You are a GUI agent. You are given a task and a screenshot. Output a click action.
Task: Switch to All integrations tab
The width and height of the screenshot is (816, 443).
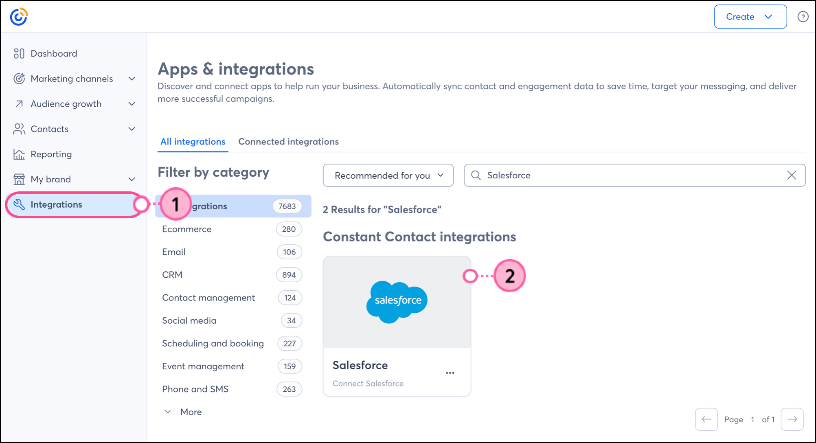(193, 142)
